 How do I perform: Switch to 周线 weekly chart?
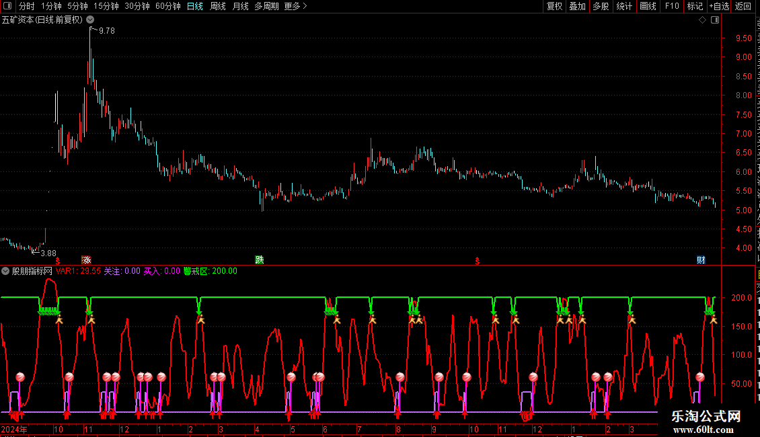tap(218, 6)
